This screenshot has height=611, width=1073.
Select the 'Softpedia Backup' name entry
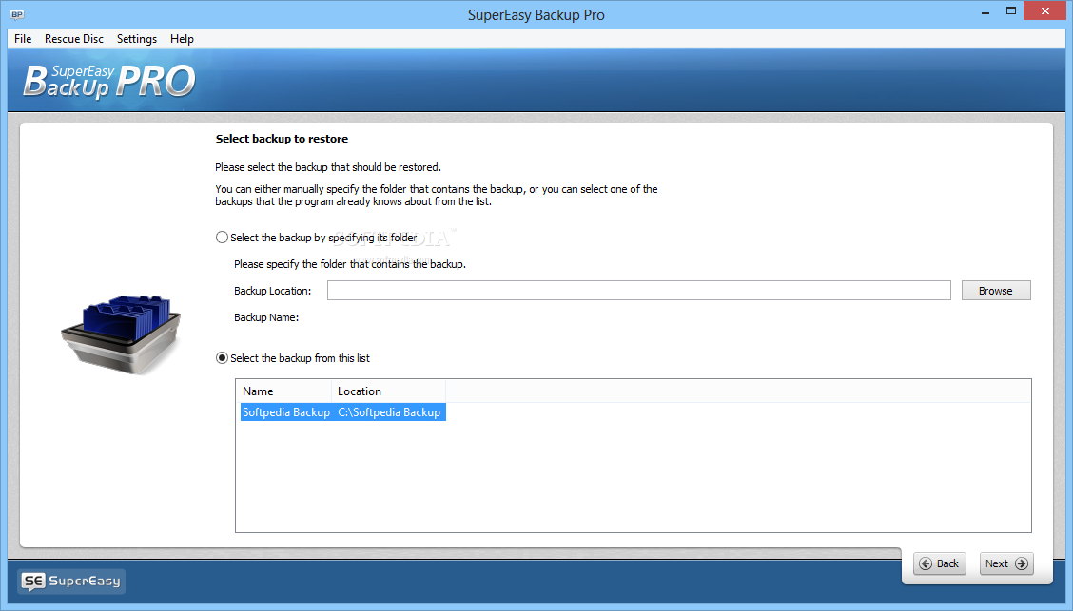point(286,412)
